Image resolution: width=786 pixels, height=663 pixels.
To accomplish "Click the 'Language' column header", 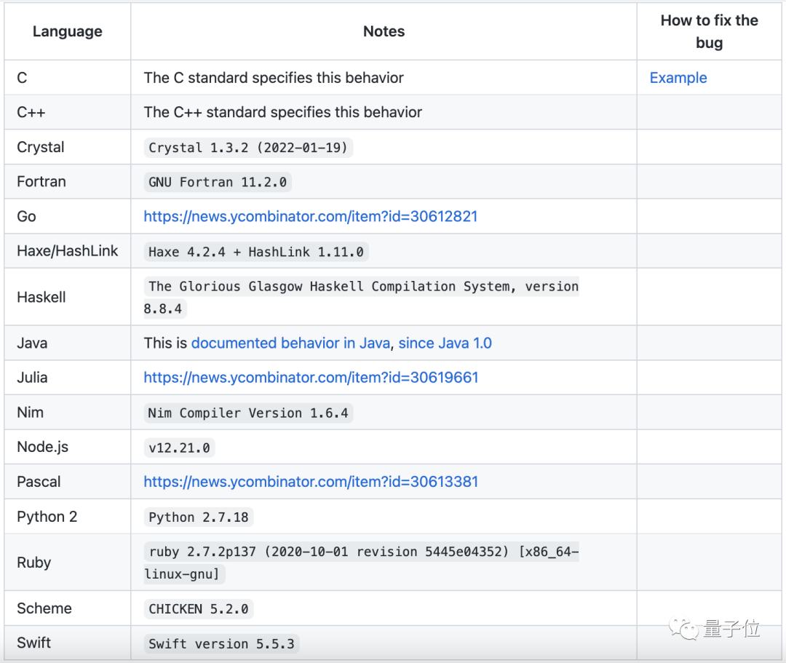I will [68, 31].
